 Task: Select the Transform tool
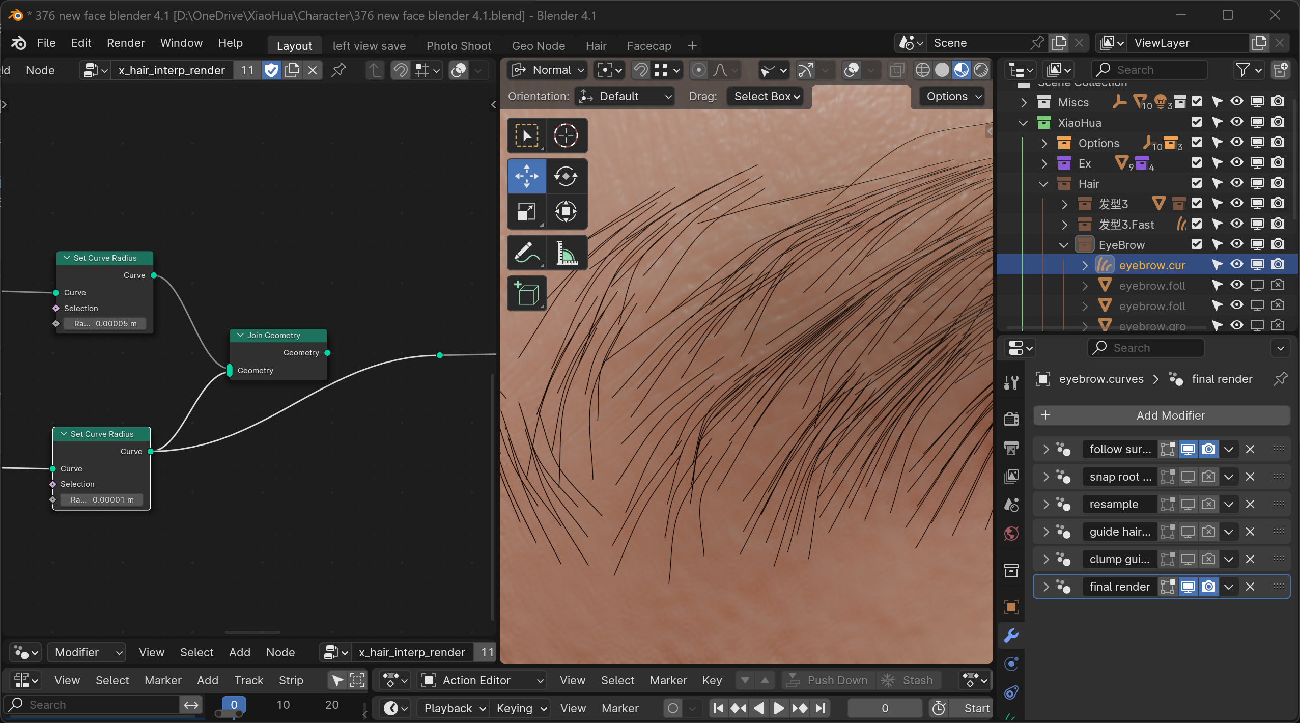point(566,211)
